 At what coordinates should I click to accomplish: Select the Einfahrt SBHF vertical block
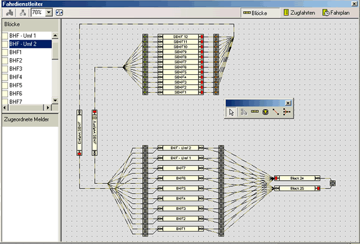[79, 133]
